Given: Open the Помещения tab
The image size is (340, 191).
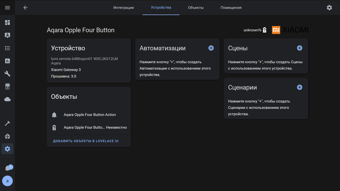Looking at the screenshot, I should click(x=231, y=8).
